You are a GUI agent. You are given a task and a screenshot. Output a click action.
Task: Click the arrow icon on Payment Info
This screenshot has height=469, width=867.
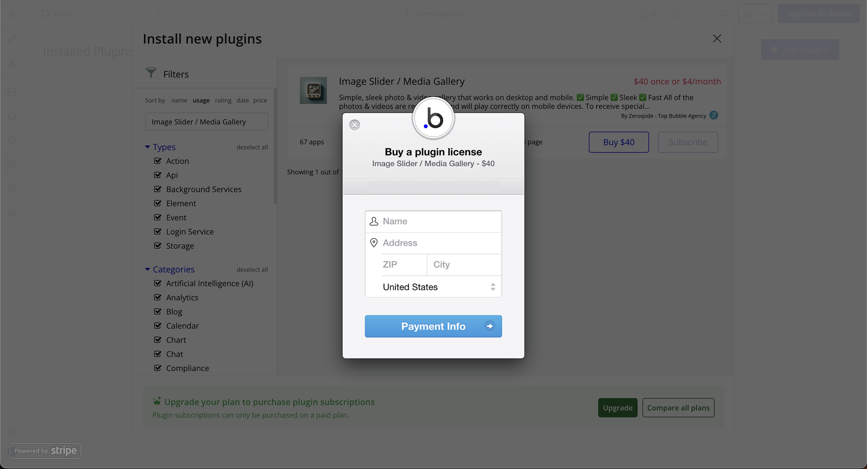489,326
